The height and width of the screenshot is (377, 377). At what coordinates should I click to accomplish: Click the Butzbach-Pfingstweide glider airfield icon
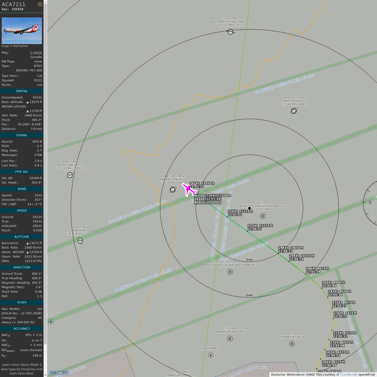click(x=230, y=32)
